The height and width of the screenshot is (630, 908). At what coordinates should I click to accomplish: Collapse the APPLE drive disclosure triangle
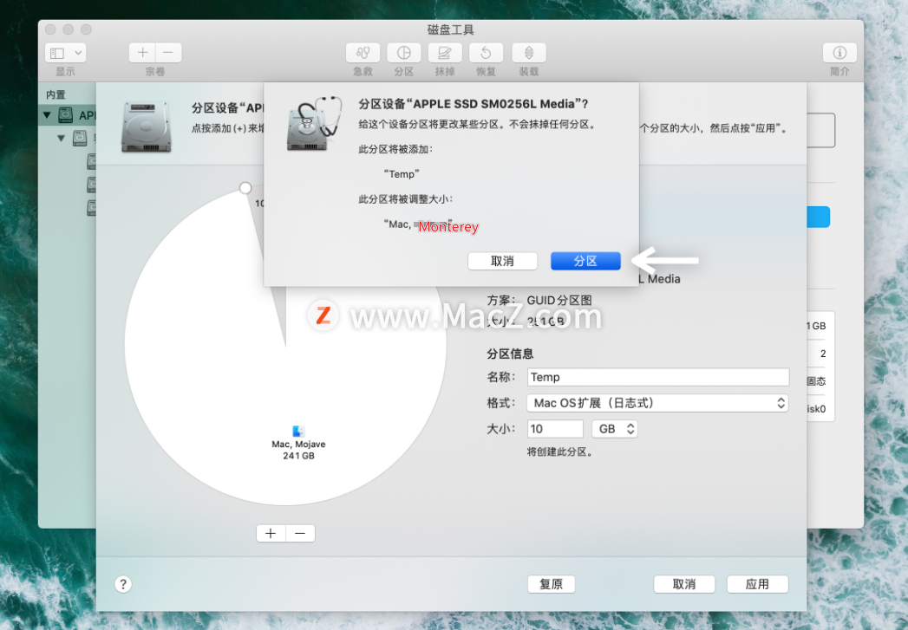click(47, 115)
